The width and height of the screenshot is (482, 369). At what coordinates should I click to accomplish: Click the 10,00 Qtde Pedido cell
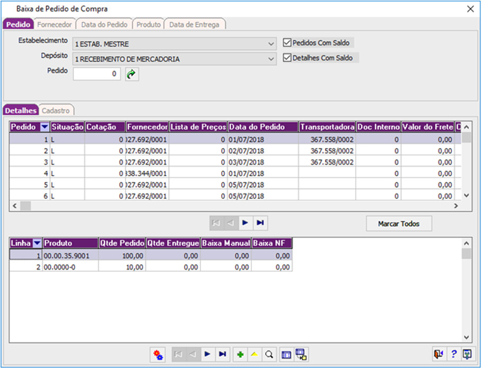(122, 267)
